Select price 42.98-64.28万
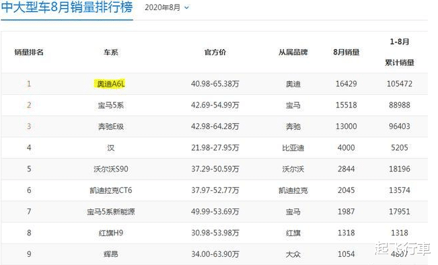The image size is (438, 265). tap(215, 126)
